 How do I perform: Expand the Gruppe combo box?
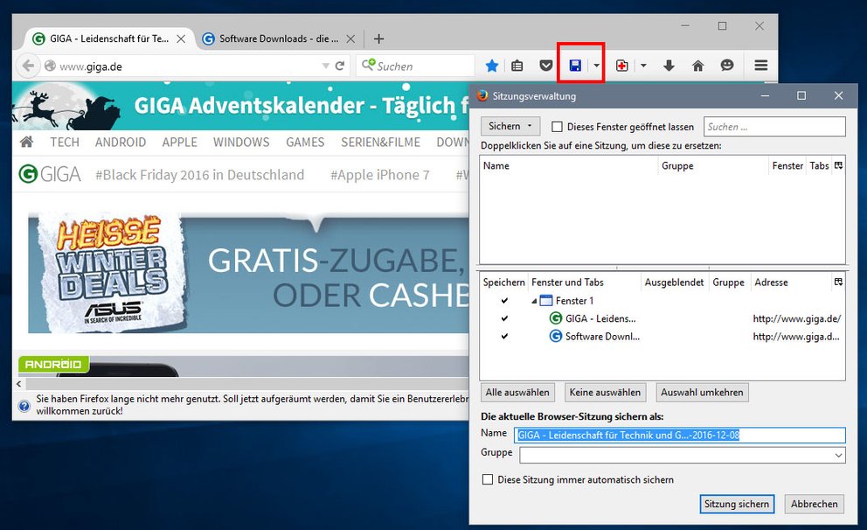839,456
